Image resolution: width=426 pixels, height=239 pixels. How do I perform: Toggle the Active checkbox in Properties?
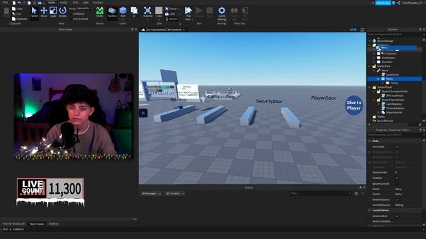[x=397, y=147]
